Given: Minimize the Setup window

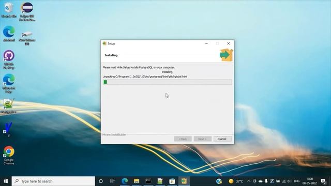Looking at the screenshot, I should pyautogui.click(x=206, y=43).
